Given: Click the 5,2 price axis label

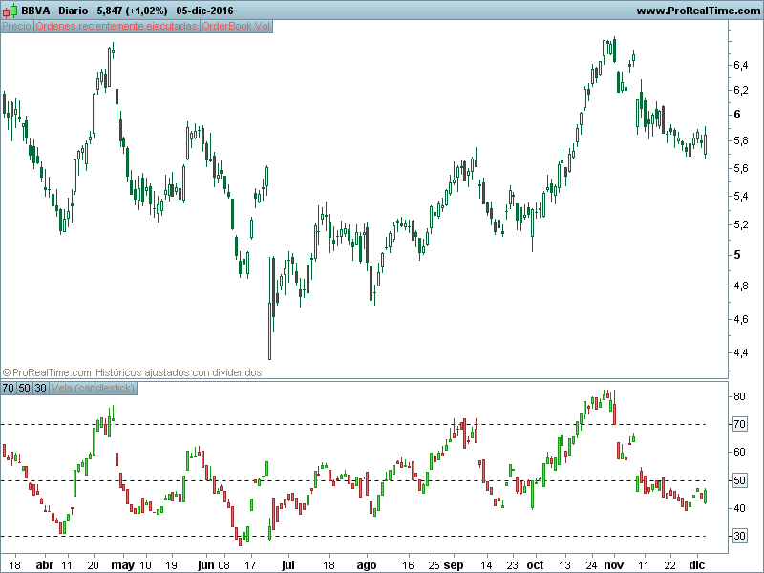Looking at the screenshot, I should 741,224.
